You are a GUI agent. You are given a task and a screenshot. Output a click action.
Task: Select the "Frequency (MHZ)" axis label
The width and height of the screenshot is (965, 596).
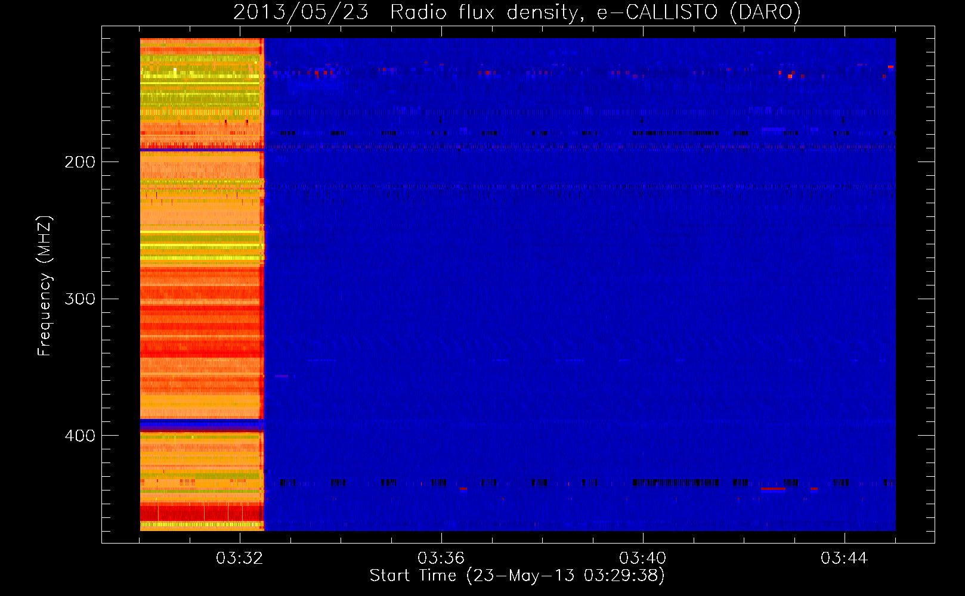45,285
